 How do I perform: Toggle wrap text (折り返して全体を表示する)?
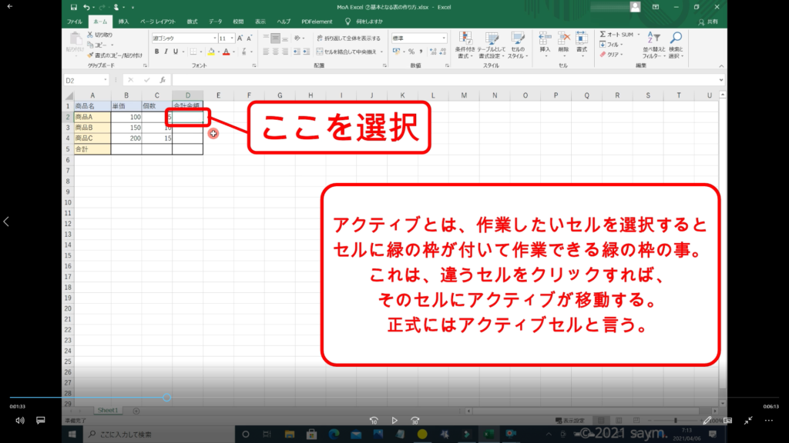347,38
